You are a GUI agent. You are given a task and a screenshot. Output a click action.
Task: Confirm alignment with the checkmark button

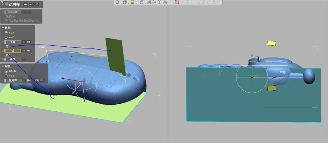coord(31,5)
